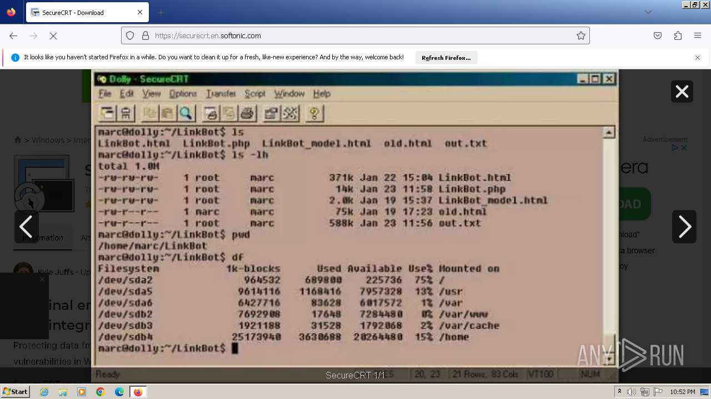Screen dimensions: 711x399
Task: Show the next screenshot with right arrow
Action: [684, 227]
